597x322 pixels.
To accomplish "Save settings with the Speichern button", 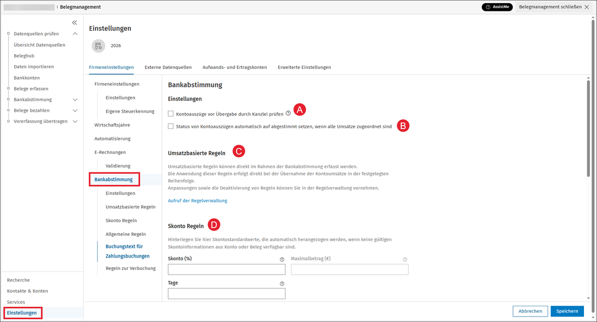I will pyautogui.click(x=567, y=311).
